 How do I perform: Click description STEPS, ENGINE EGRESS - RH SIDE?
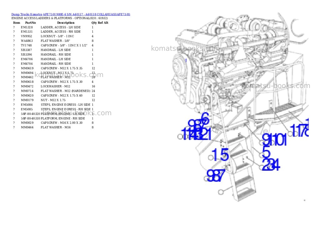tap(66, 109)
